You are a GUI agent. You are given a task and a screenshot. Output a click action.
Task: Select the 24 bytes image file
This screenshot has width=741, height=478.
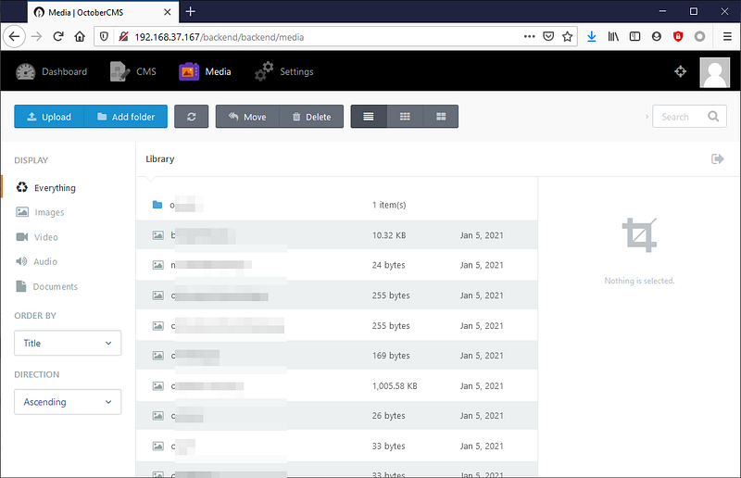point(336,265)
